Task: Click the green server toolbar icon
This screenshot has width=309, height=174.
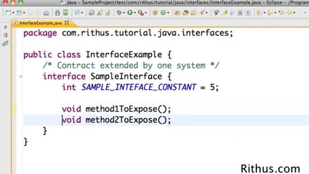Action: point(66,13)
